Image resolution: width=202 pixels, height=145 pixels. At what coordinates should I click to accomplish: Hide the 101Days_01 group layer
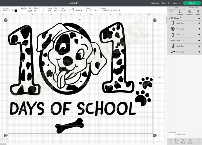coord(199,19)
